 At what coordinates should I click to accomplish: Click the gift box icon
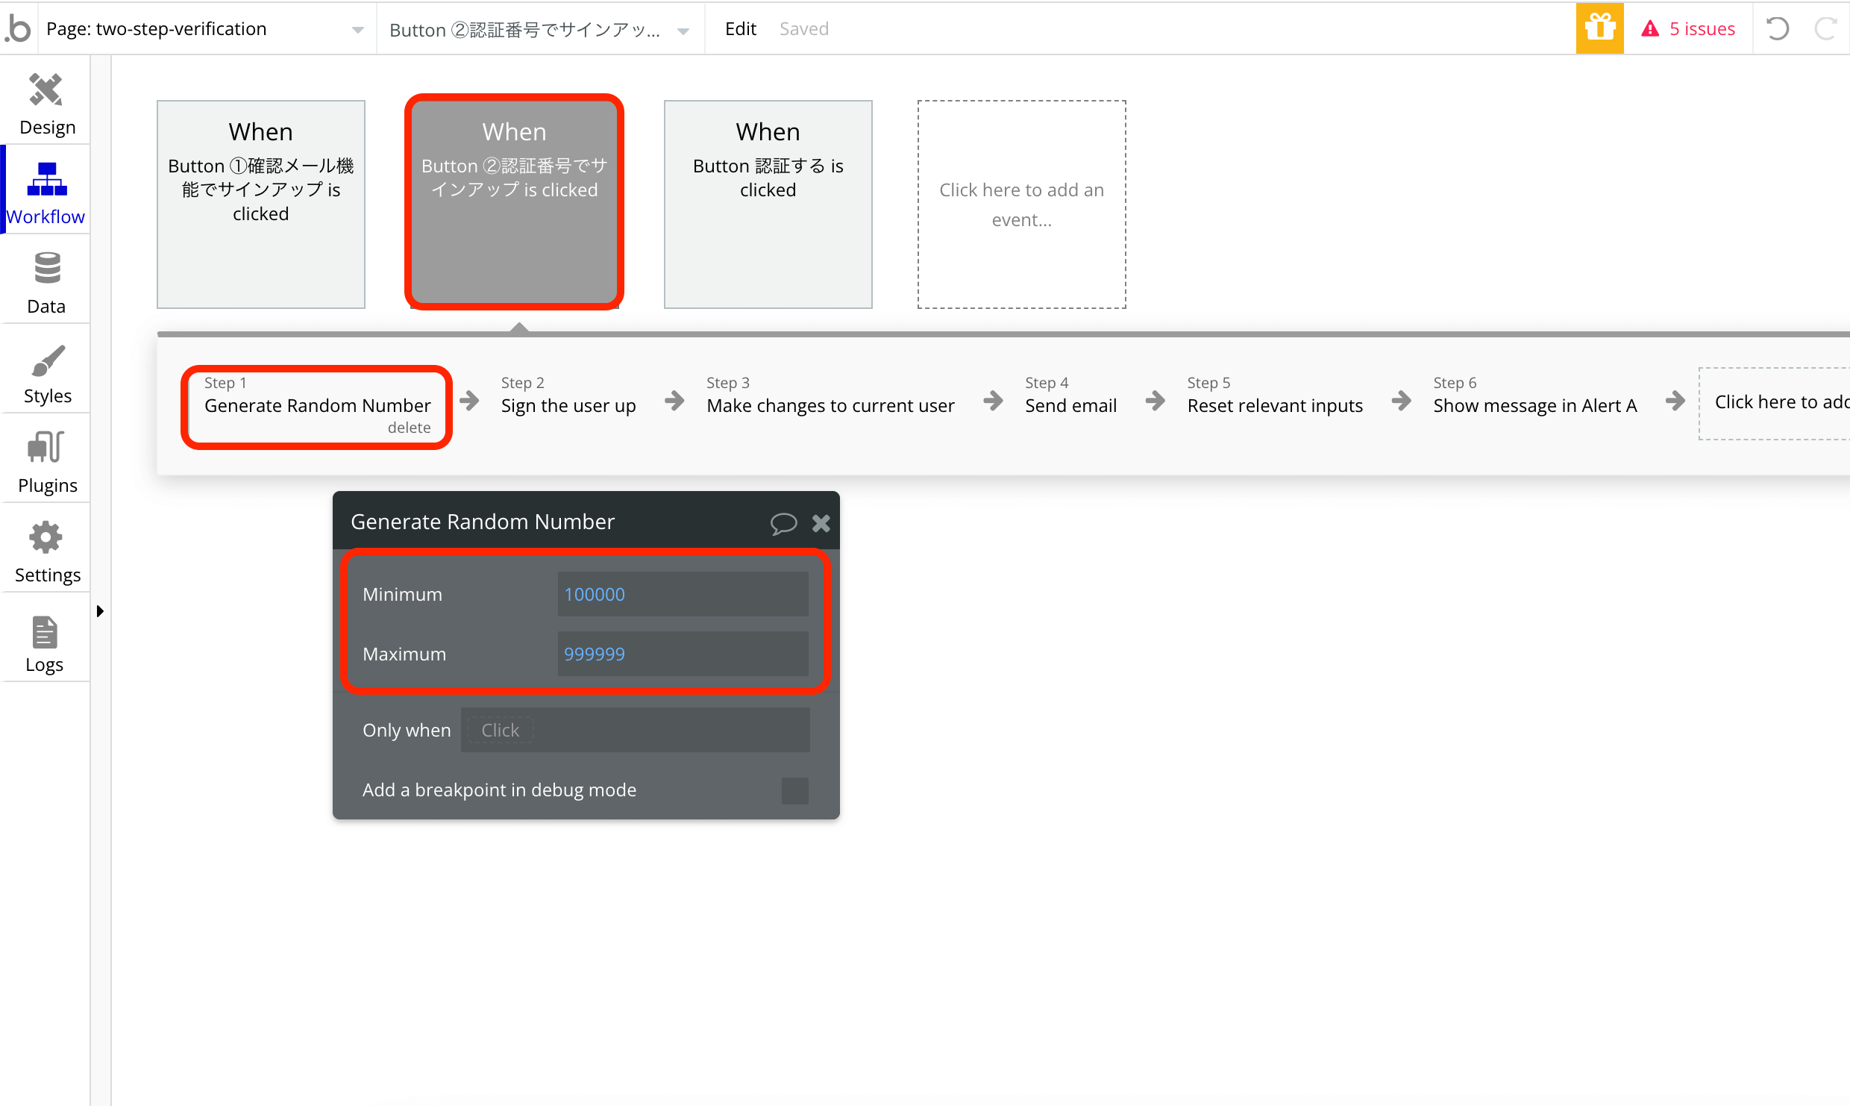(x=1599, y=28)
